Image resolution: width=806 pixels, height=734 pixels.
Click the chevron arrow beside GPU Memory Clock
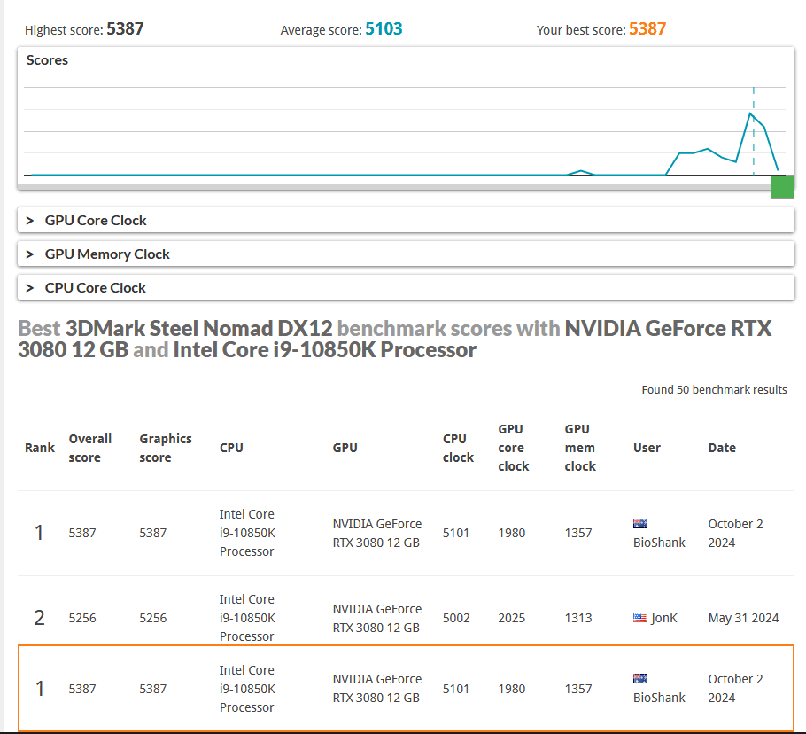[30, 254]
